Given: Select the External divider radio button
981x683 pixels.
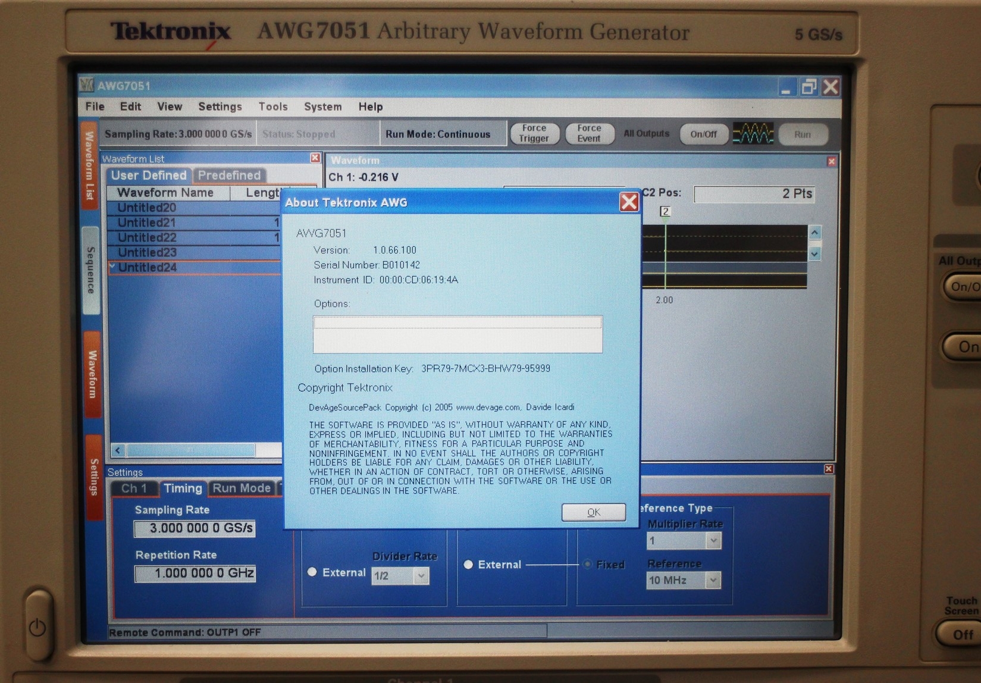Looking at the screenshot, I should [312, 572].
